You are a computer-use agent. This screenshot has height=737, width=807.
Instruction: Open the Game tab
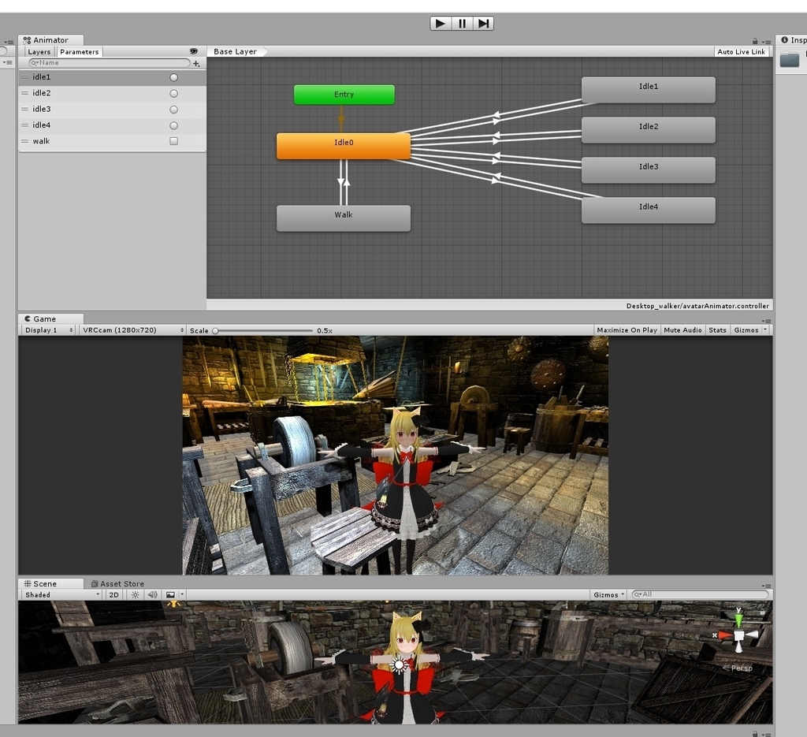[x=50, y=318]
